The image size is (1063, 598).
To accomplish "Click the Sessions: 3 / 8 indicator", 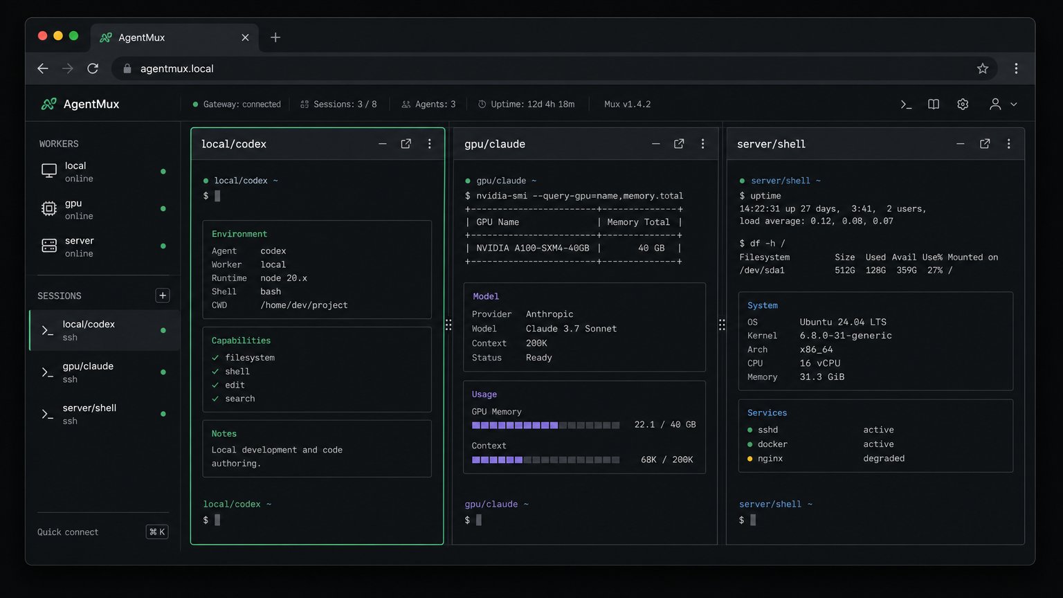I will click(x=338, y=105).
